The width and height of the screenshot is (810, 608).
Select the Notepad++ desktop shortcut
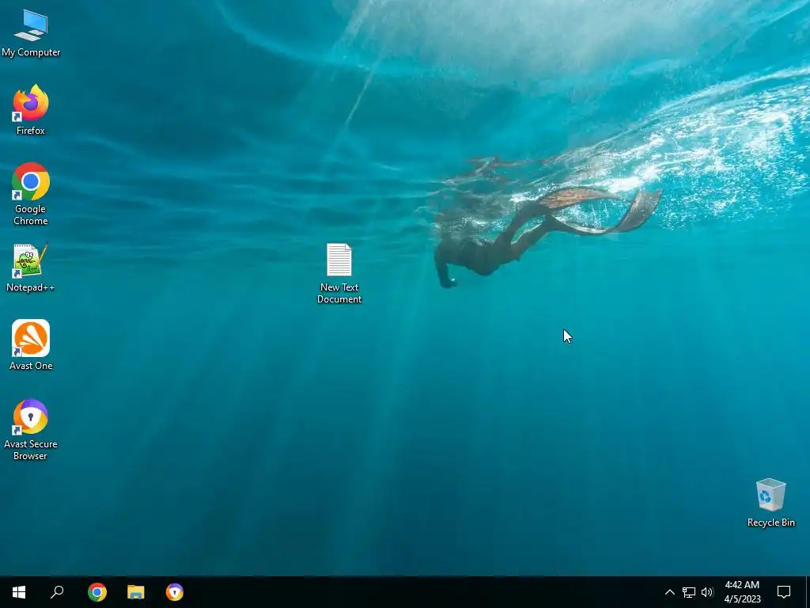[x=31, y=268]
